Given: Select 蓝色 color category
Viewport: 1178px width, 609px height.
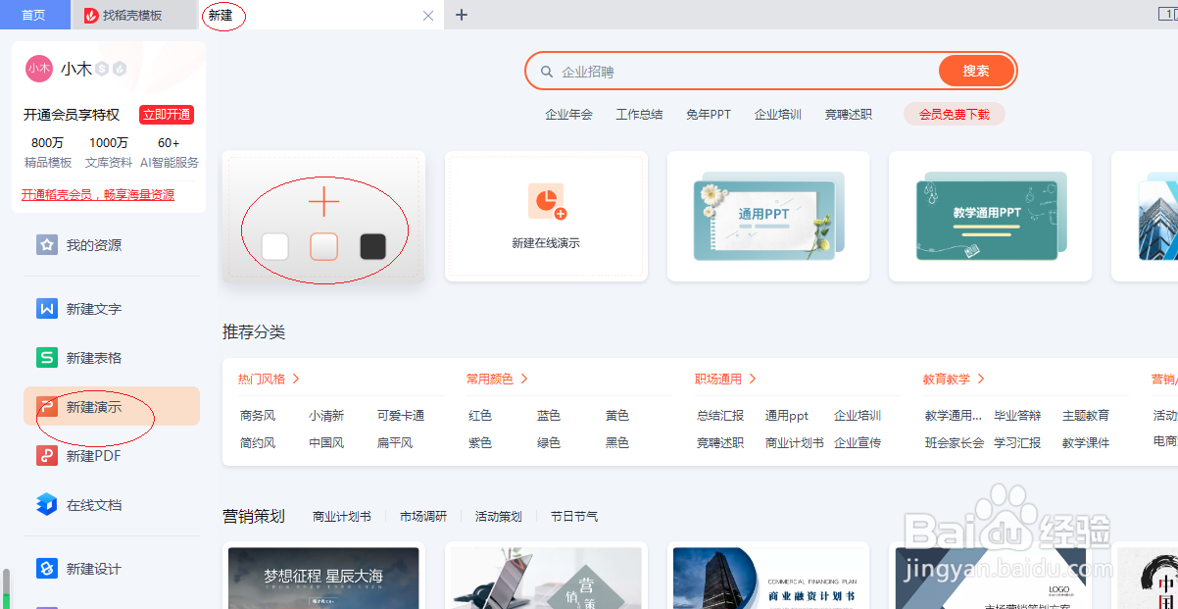Looking at the screenshot, I should [549, 416].
